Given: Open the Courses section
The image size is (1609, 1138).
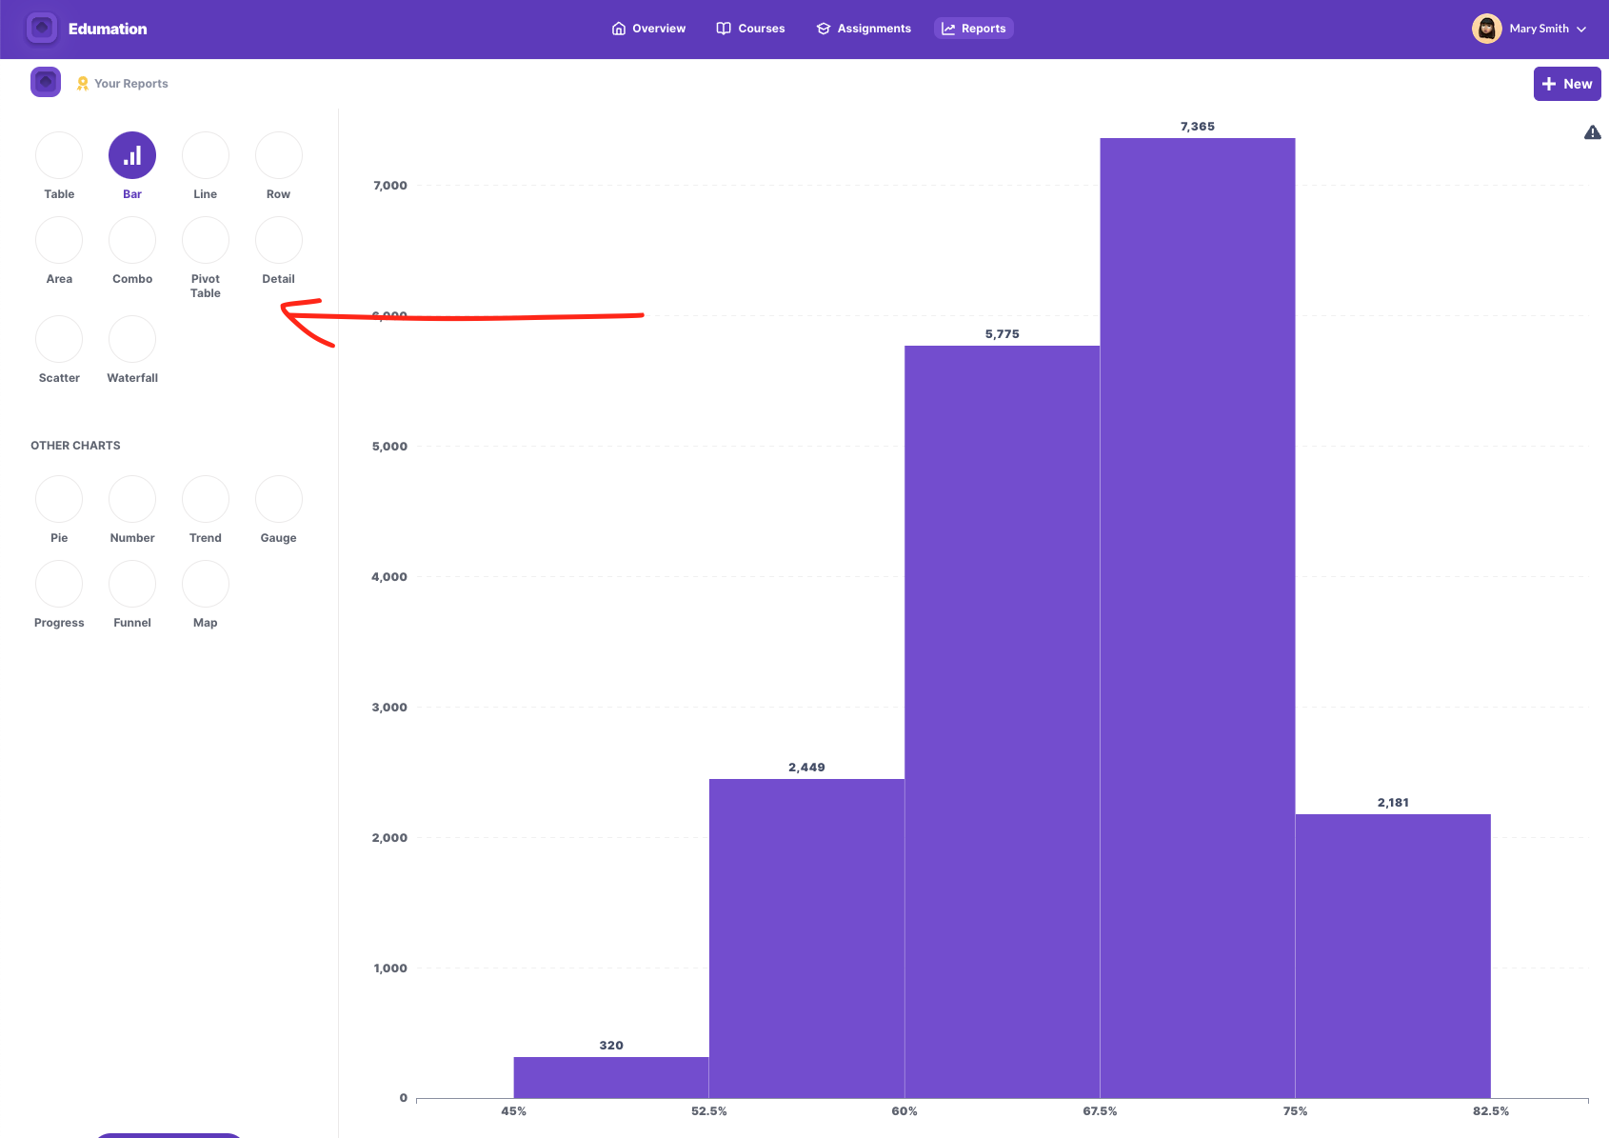Looking at the screenshot, I should coord(750,29).
